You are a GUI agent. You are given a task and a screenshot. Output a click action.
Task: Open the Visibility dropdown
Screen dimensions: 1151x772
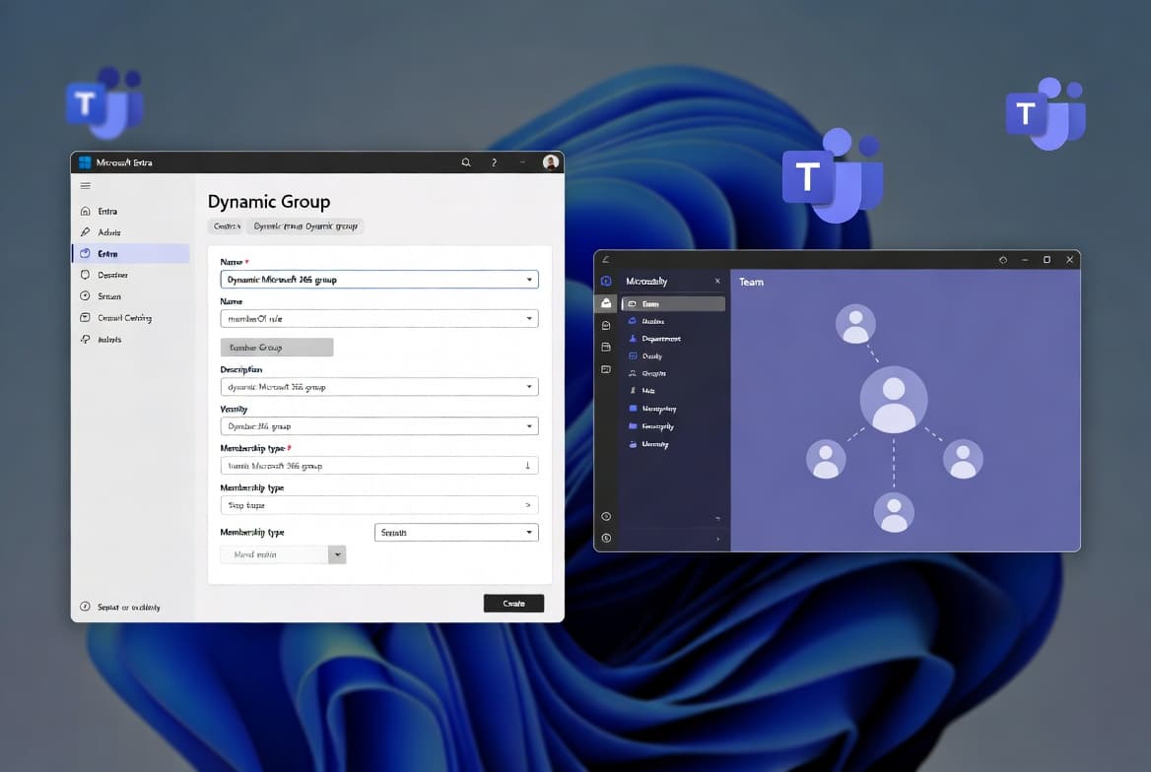(x=379, y=426)
